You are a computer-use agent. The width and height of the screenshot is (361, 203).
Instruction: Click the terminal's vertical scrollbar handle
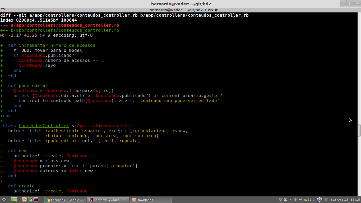(x=359, y=130)
